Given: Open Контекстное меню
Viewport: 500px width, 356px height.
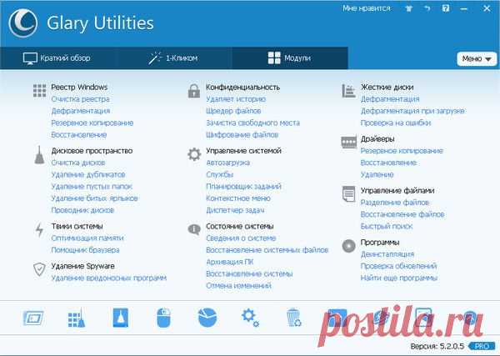Looking at the screenshot, I should click(238, 198).
